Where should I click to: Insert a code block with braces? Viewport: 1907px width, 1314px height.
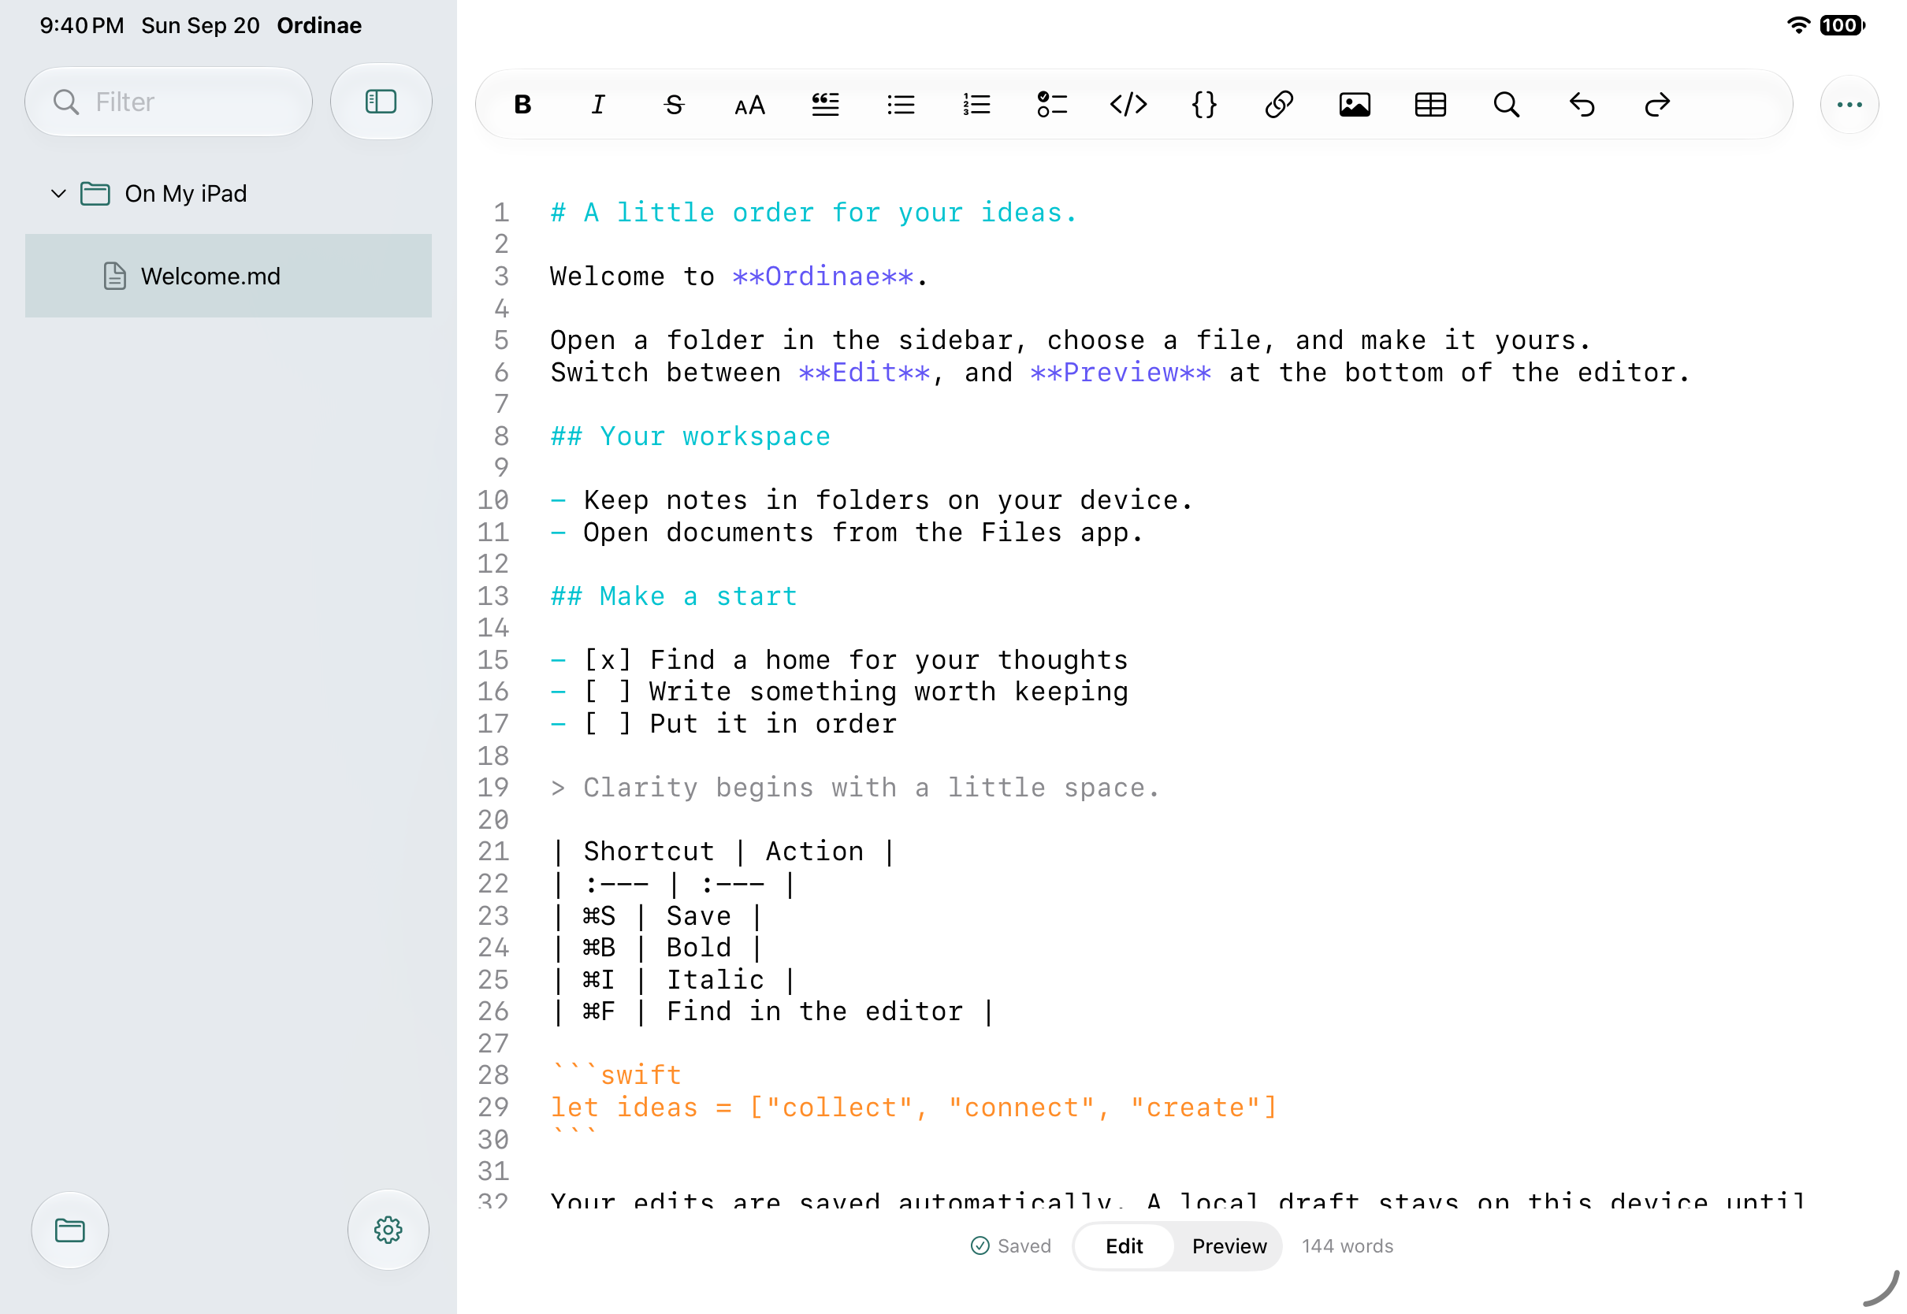(x=1204, y=105)
